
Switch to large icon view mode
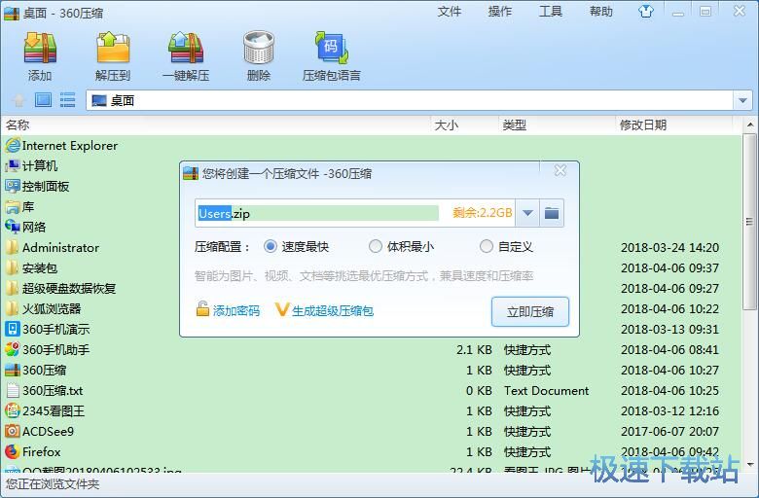pos(43,100)
